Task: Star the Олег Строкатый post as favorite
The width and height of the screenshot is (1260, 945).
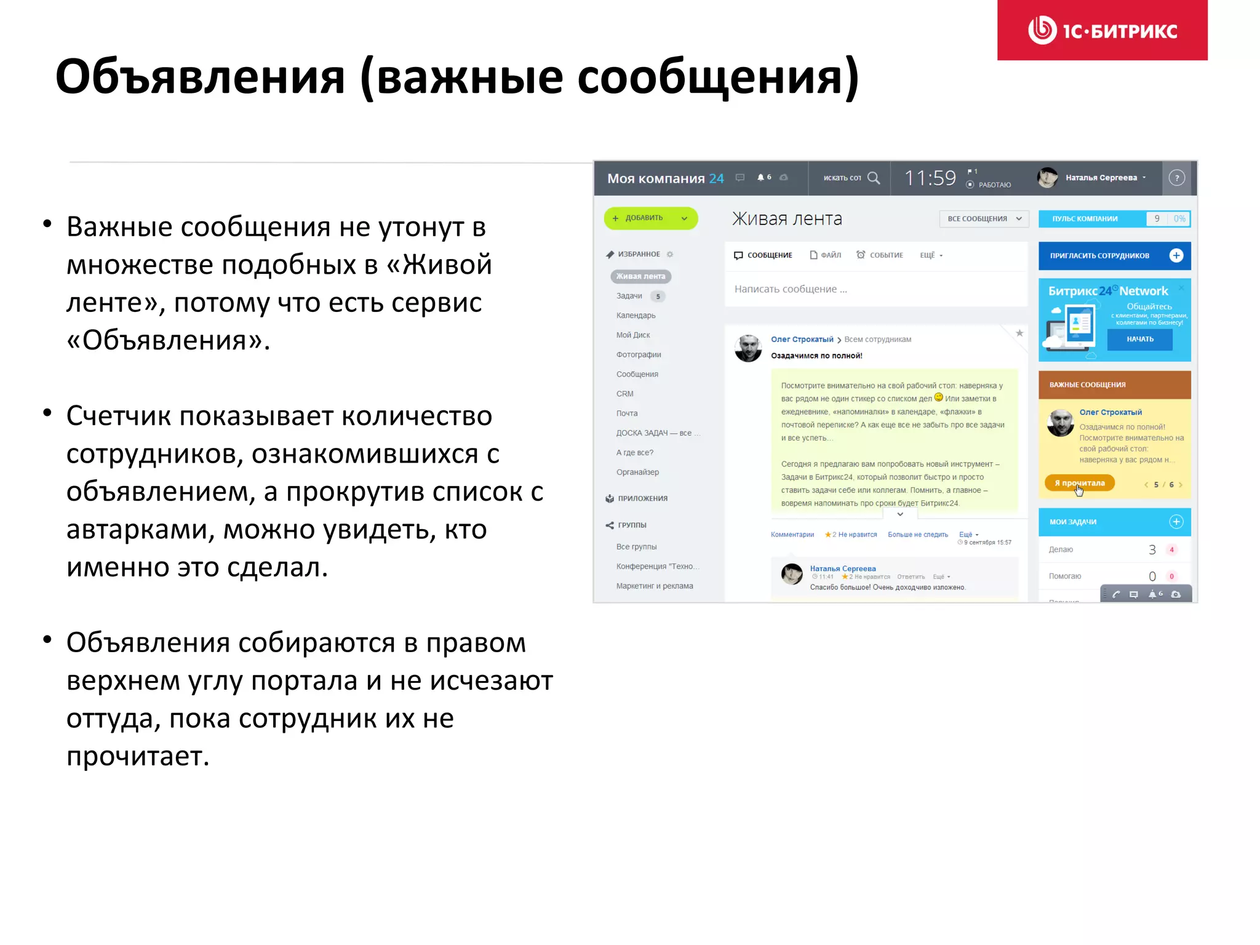Action: pyautogui.click(x=1019, y=333)
